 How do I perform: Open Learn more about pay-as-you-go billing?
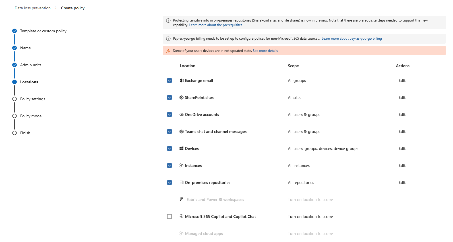[352, 39]
